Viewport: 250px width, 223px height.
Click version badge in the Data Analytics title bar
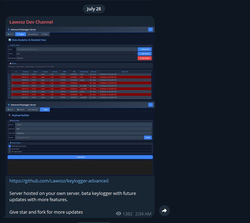pos(150,29)
